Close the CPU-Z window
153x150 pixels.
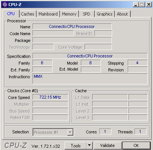pos(149,5)
